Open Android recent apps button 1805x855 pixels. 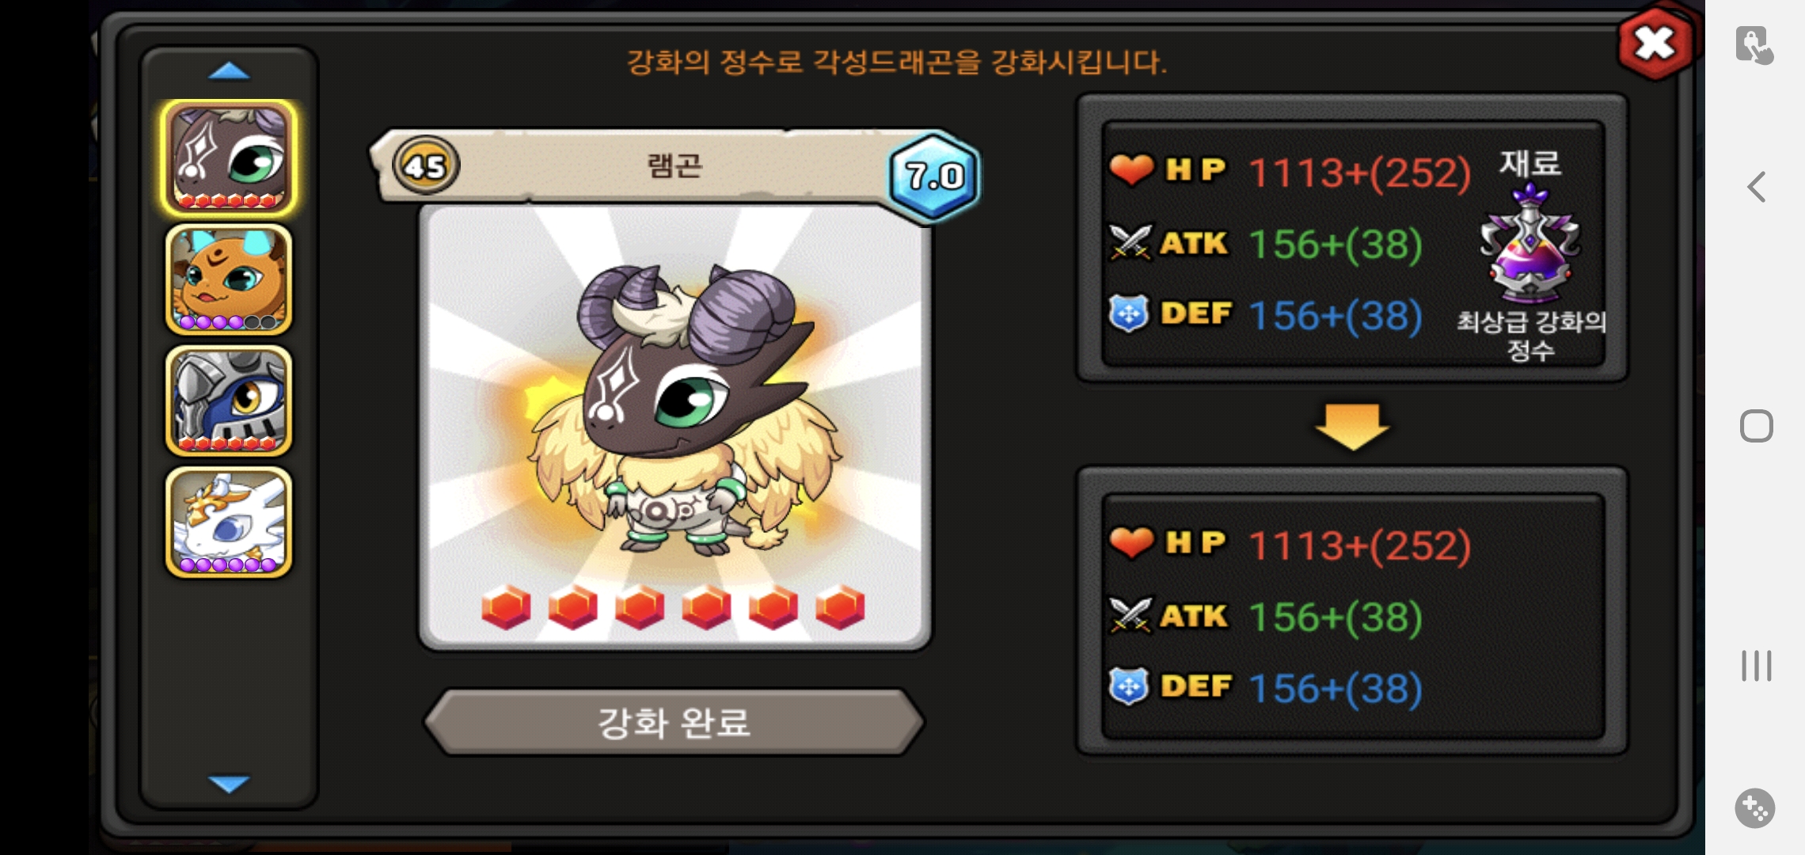(1756, 665)
